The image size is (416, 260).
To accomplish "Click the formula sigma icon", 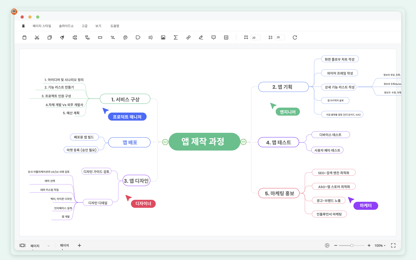I will (176, 37).
